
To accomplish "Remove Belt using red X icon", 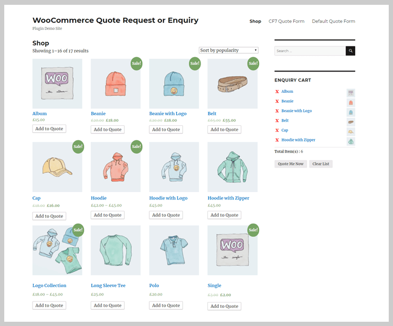I will coord(277,121).
